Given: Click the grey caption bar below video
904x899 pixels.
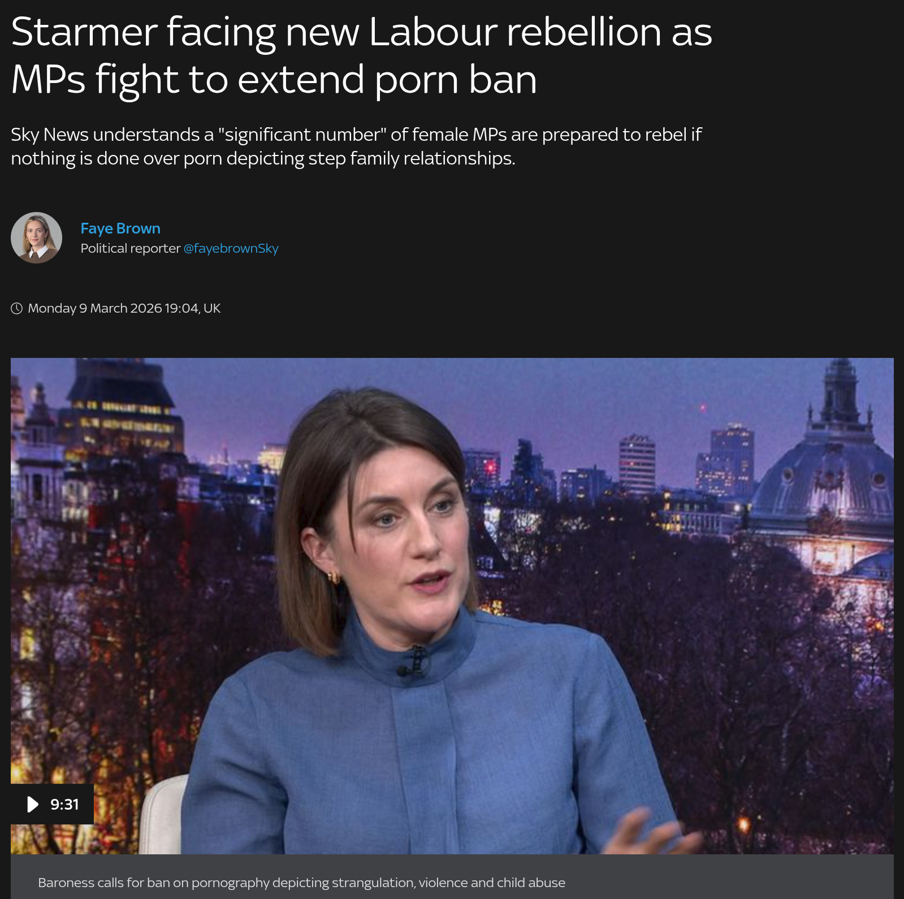Looking at the screenshot, I should point(452,876).
